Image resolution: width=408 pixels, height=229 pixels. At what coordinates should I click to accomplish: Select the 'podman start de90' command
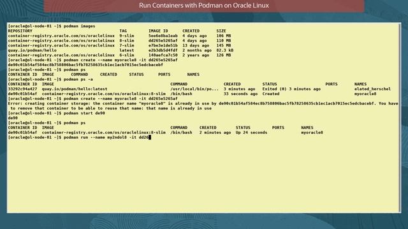pyautogui.click(x=84, y=113)
